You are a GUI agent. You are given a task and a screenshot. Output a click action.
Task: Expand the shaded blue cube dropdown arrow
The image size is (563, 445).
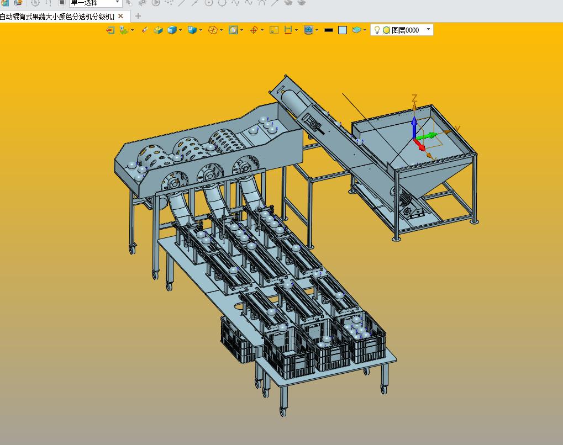pyautogui.click(x=180, y=30)
